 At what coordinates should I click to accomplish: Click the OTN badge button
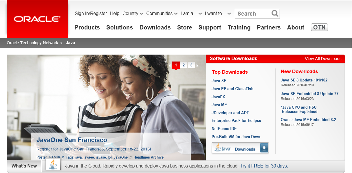click(x=319, y=27)
